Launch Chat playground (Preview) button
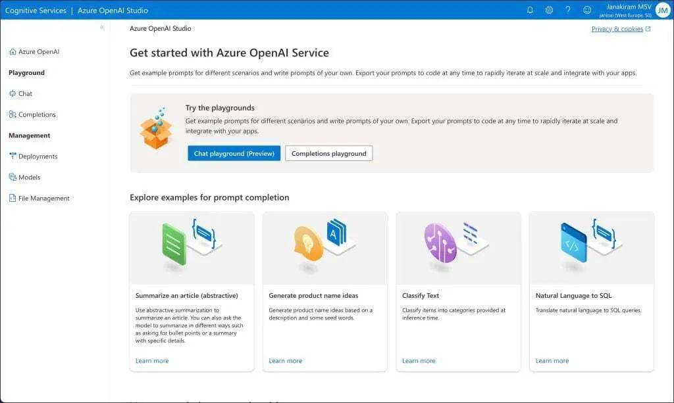The width and height of the screenshot is (674, 403). click(234, 153)
